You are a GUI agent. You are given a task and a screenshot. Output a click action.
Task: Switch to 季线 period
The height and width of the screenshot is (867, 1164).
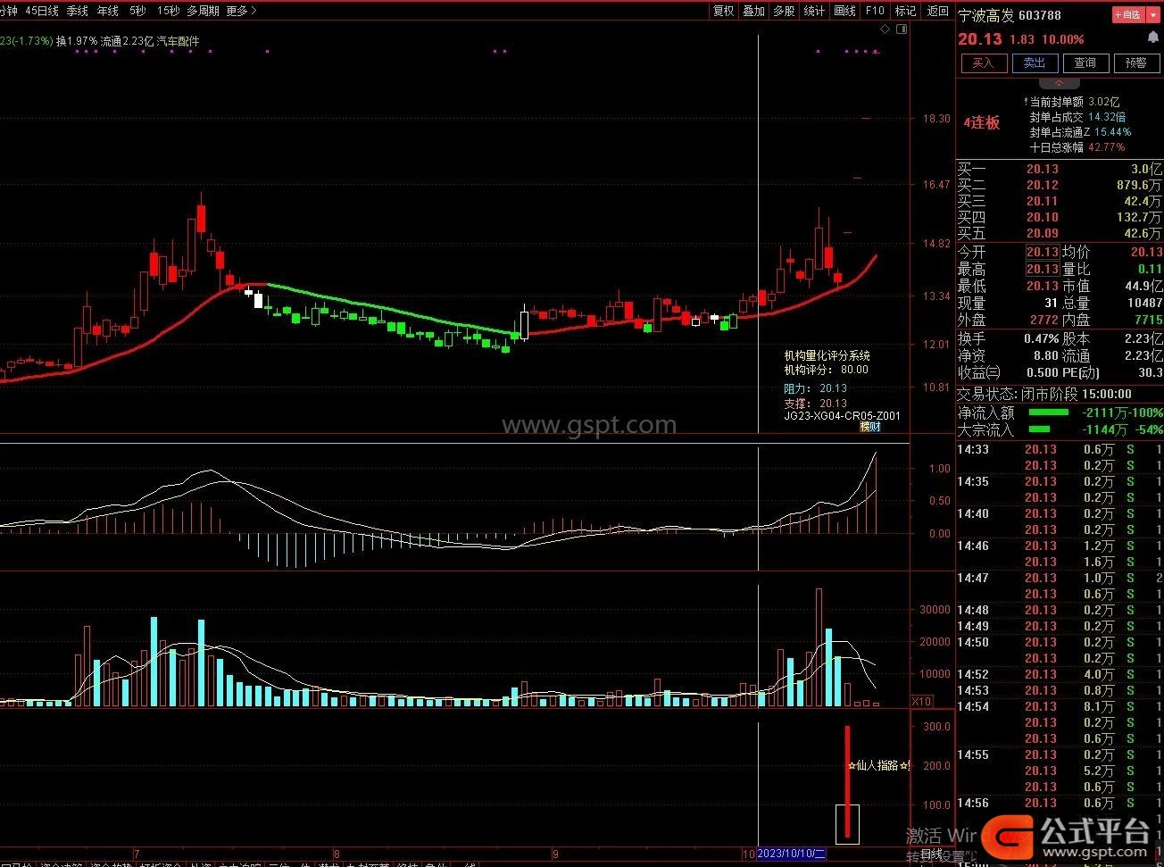pos(78,11)
